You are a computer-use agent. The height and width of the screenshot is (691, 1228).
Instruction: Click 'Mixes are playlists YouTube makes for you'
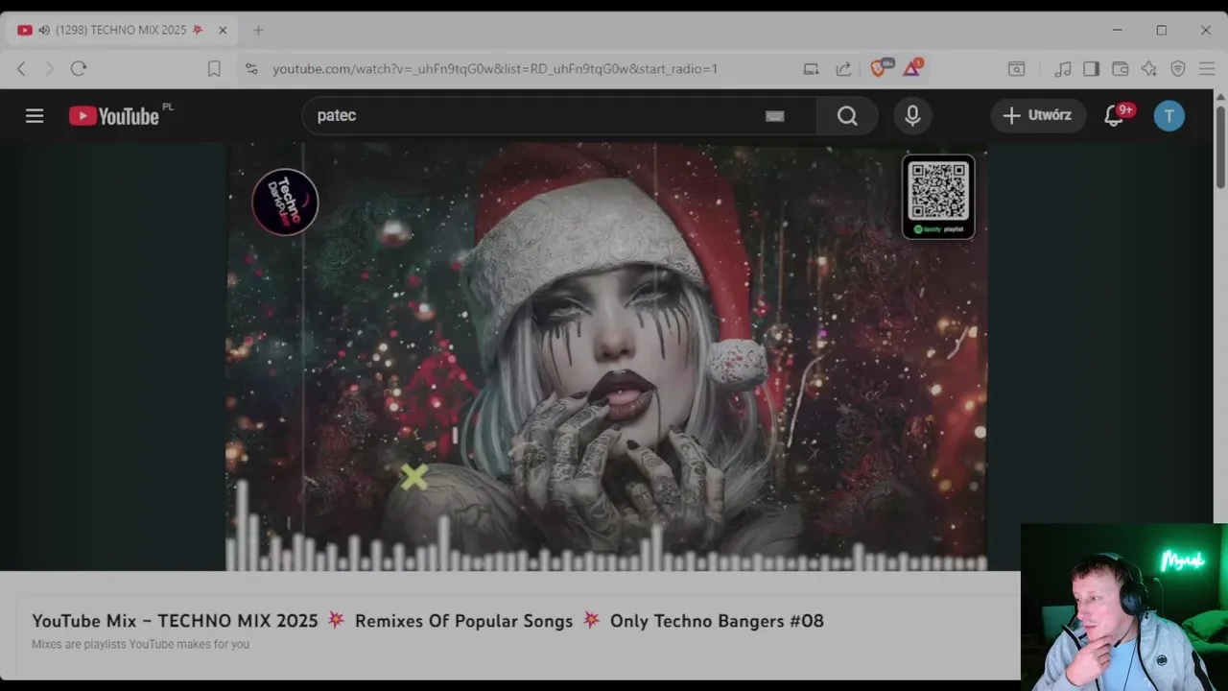click(x=140, y=644)
